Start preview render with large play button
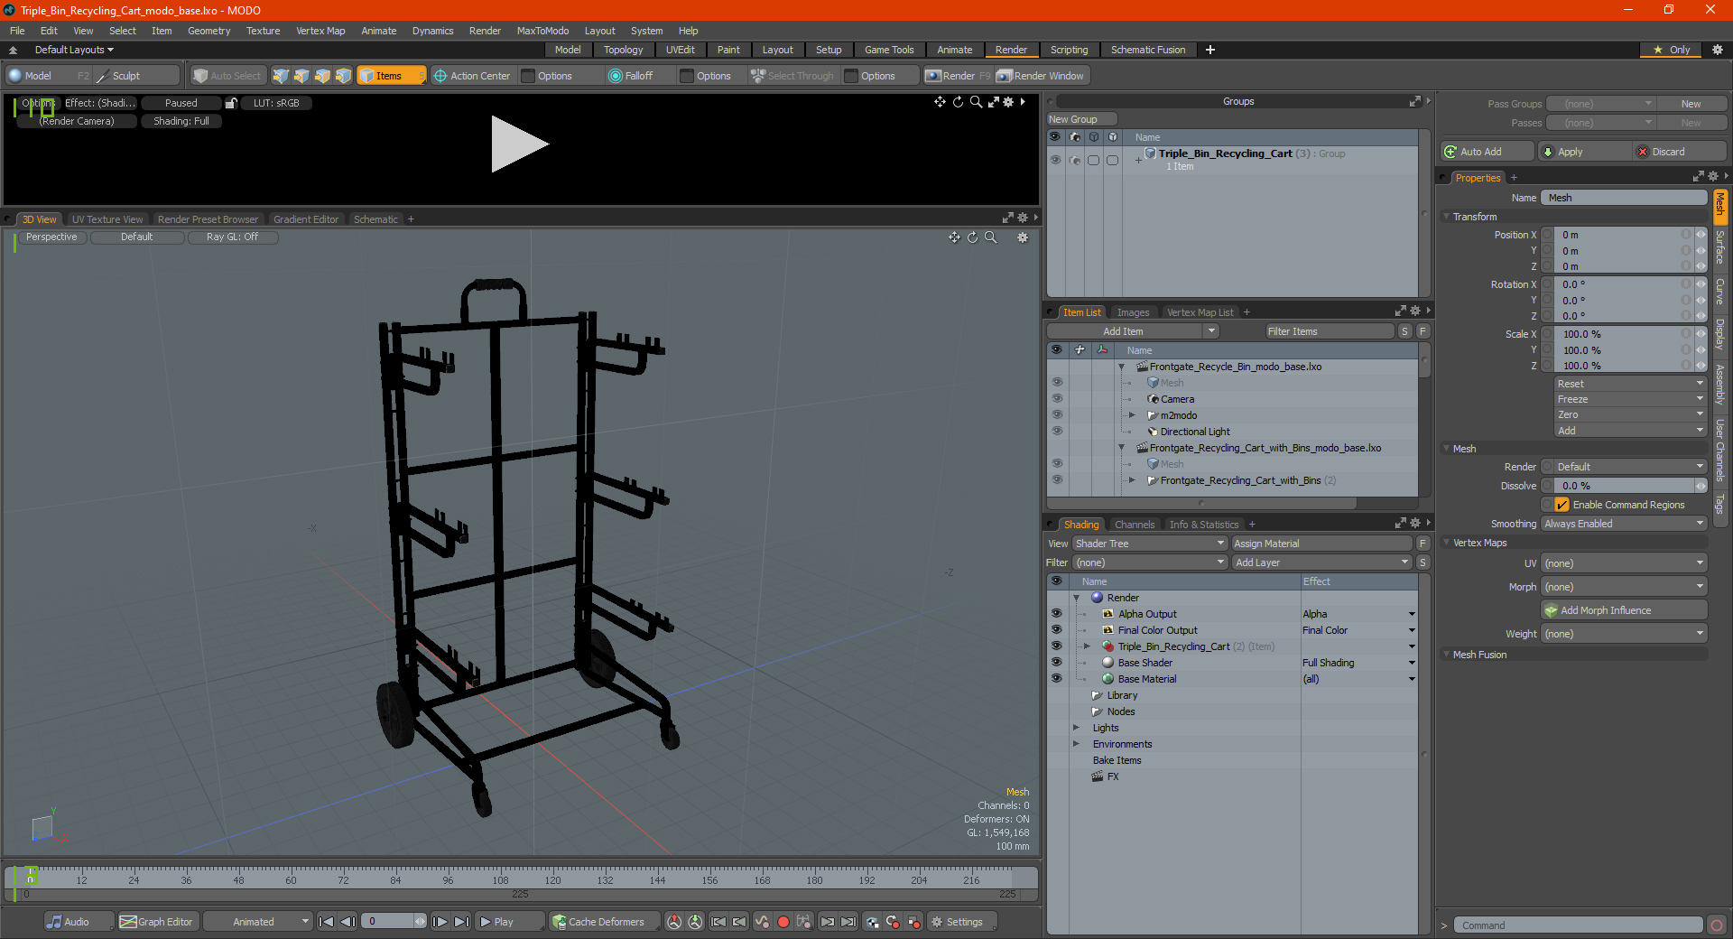Image resolution: width=1733 pixels, height=939 pixels. (x=520, y=144)
